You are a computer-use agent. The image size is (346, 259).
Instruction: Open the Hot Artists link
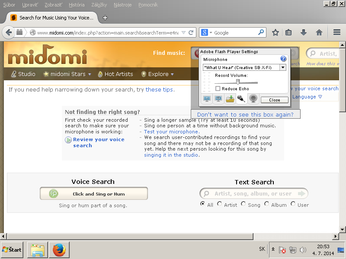click(x=115, y=74)
